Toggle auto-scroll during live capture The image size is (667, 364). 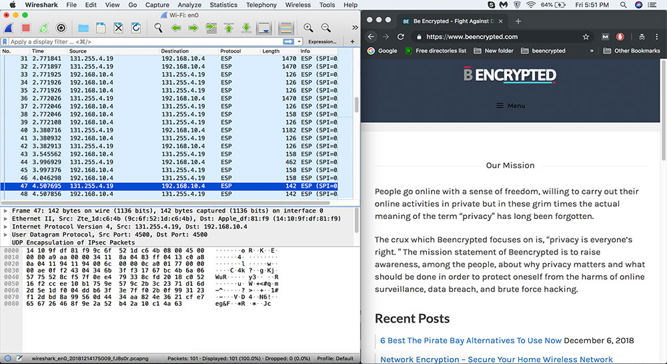264,28
